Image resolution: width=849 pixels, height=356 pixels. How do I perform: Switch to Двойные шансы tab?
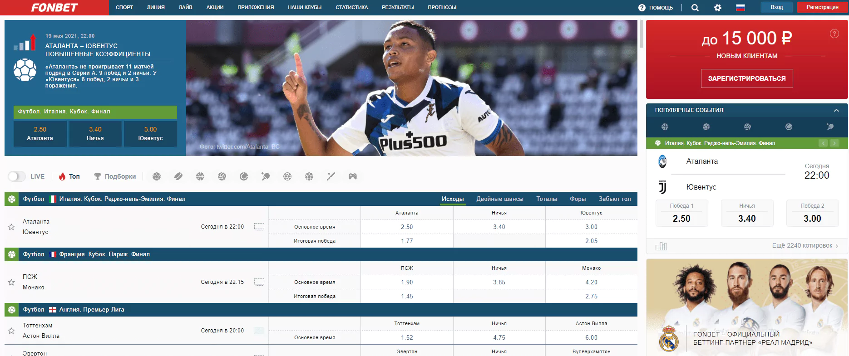[500, 199]
